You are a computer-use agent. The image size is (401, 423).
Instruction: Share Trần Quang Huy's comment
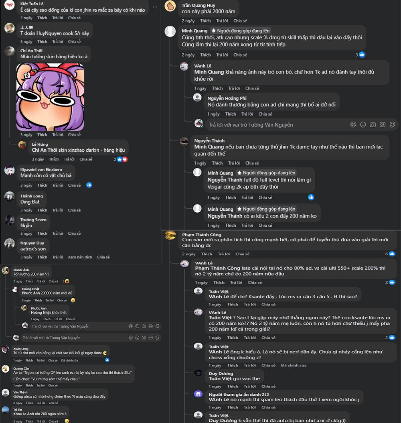click(x=240, y=21)
